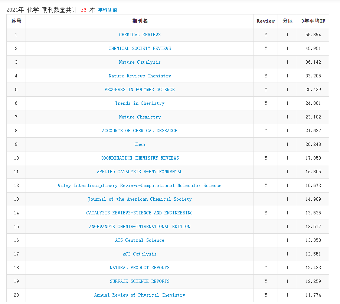Viewport: 340px width, 304px height.
Task: Click 分区 value for Chem row
Action: point(288,144)
